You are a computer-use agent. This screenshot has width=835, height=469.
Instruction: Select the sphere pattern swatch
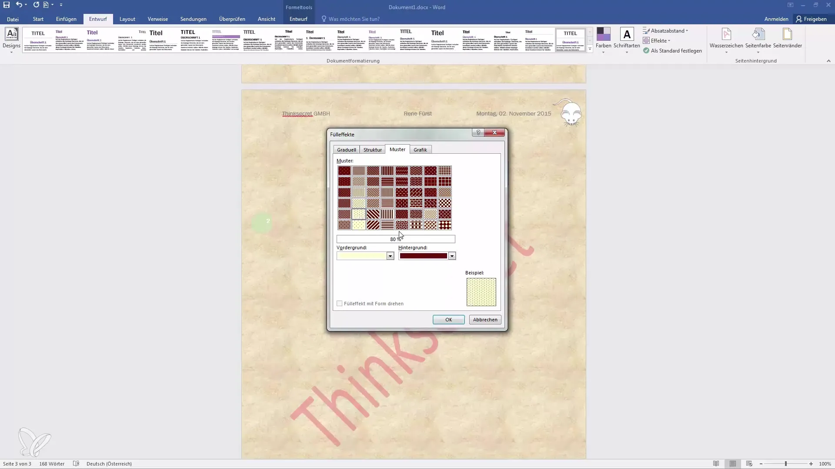[x=431, y=225]
